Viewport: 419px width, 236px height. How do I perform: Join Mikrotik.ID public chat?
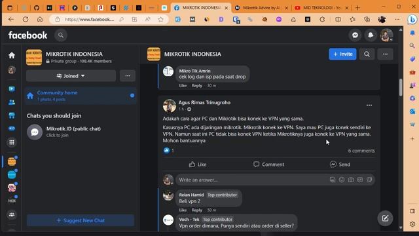[x=81, y=132]
